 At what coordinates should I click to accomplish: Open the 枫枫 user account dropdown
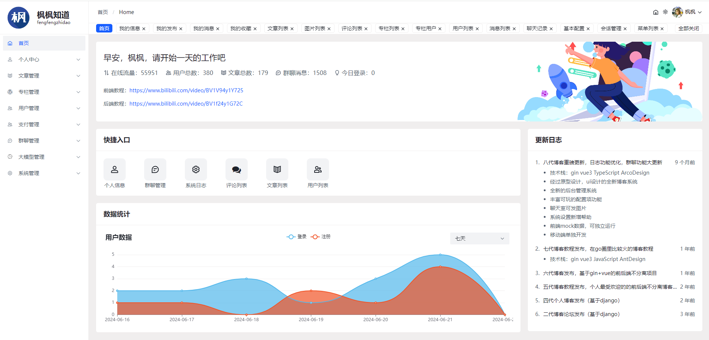point(687,12)
